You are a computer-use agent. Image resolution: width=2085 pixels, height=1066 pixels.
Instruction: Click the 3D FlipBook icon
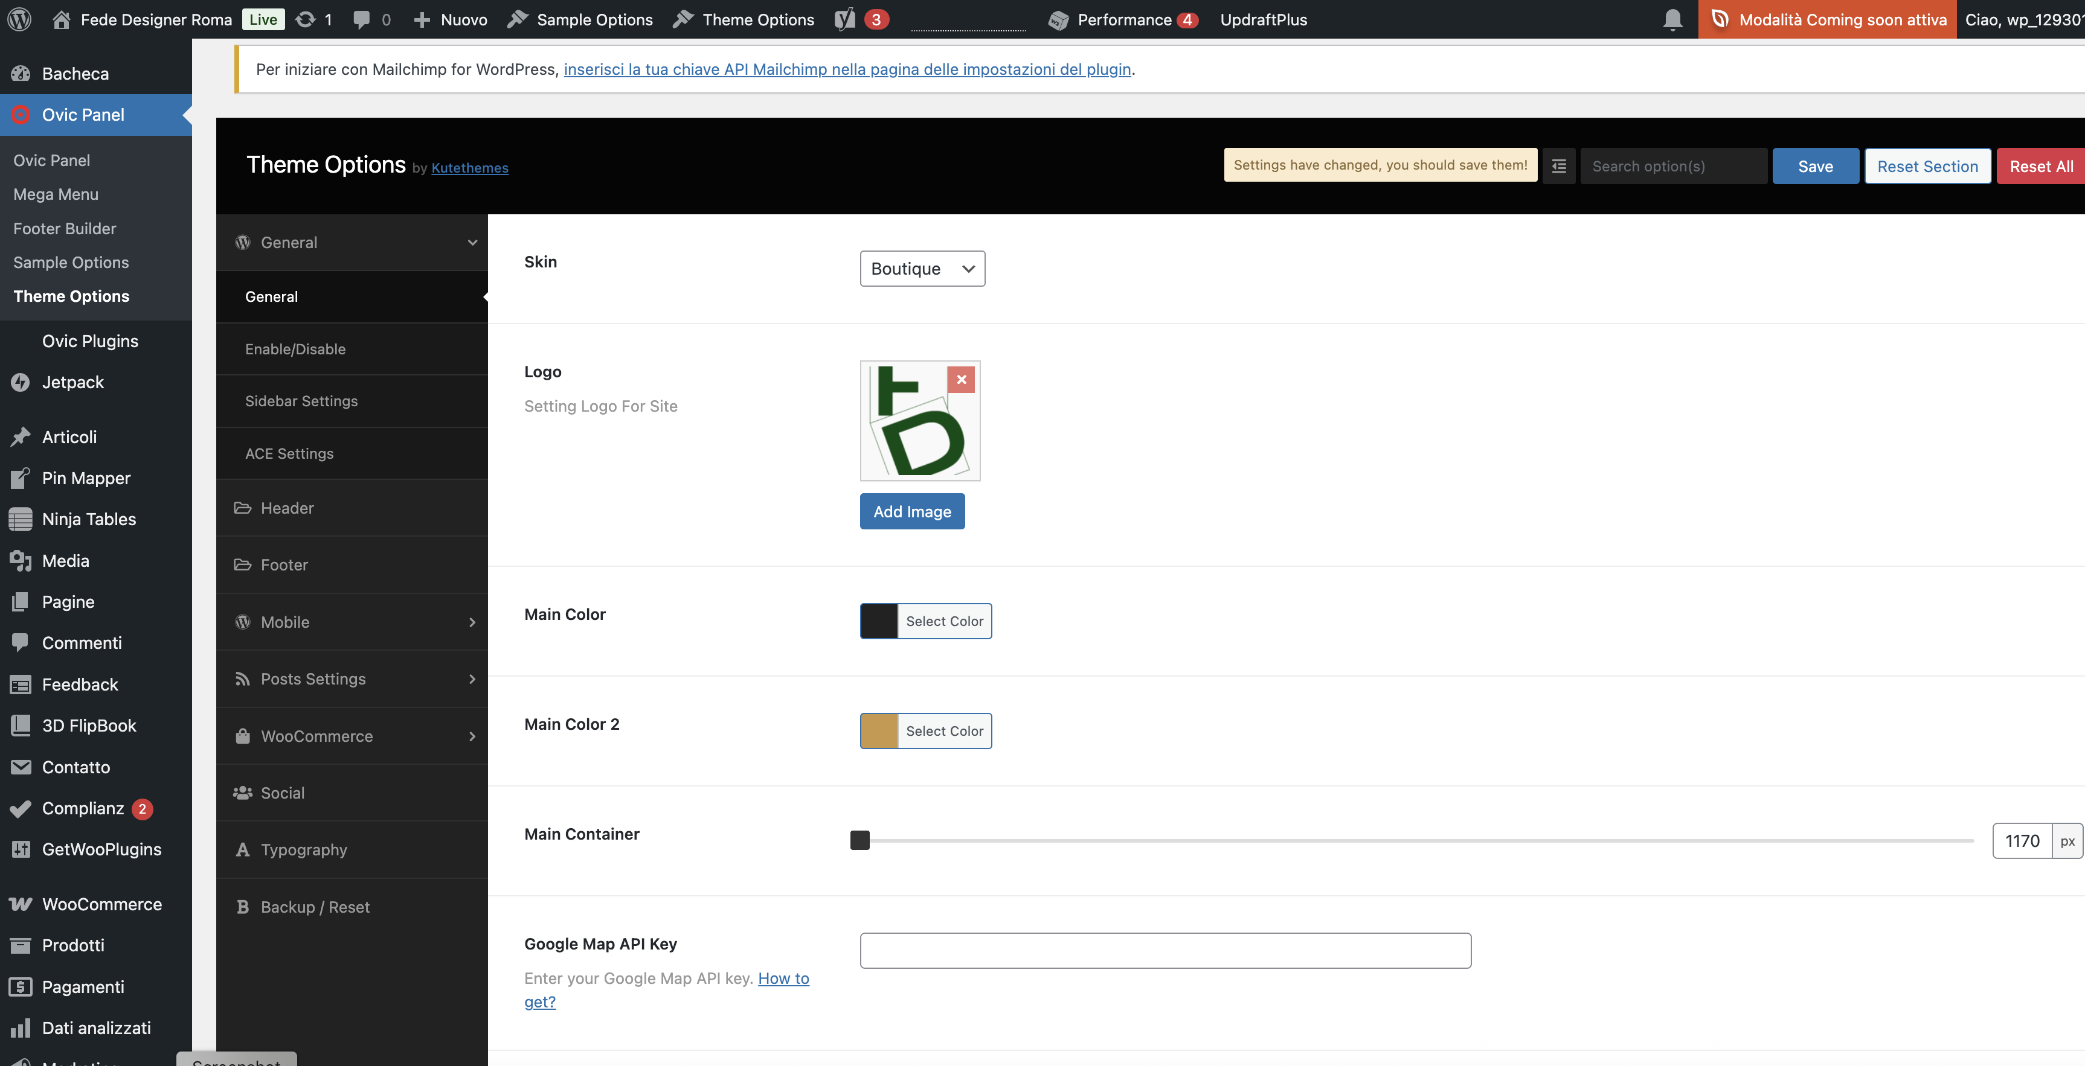click(21, 726)
